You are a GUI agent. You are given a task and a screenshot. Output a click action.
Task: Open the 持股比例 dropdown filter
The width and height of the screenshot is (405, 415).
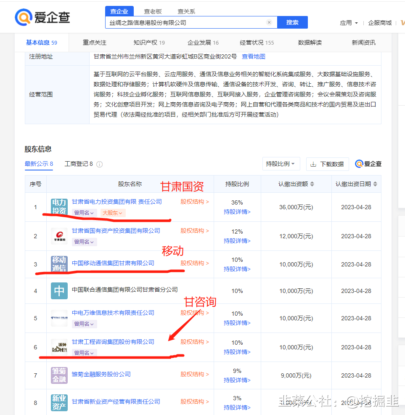[x=281, y=164]
